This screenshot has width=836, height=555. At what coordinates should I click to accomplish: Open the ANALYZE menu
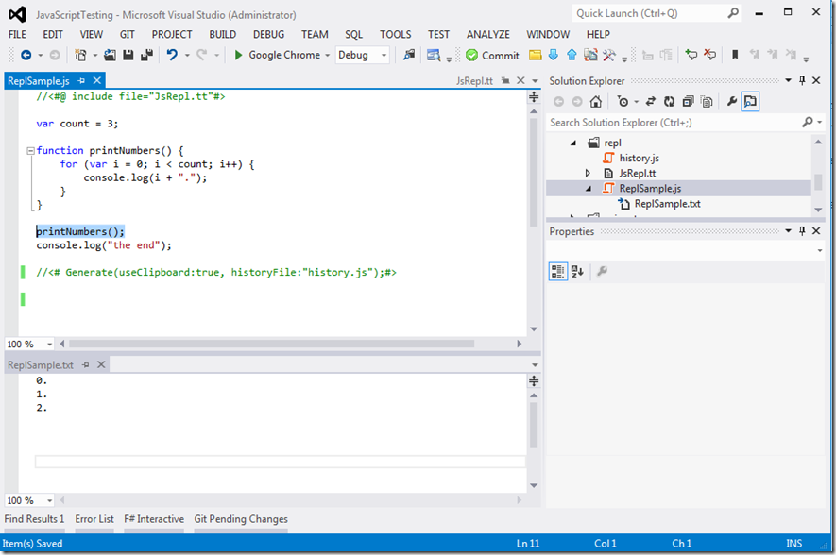(x=487, y=34)
